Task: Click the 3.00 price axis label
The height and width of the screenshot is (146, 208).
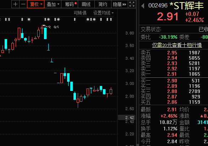Action: pyautogui.click(x=130, y=83)
